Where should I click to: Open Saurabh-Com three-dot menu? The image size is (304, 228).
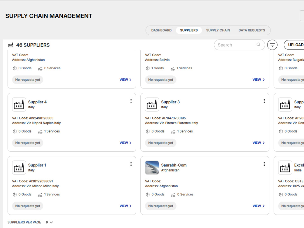pyautogui.click(x=264, y=164)
